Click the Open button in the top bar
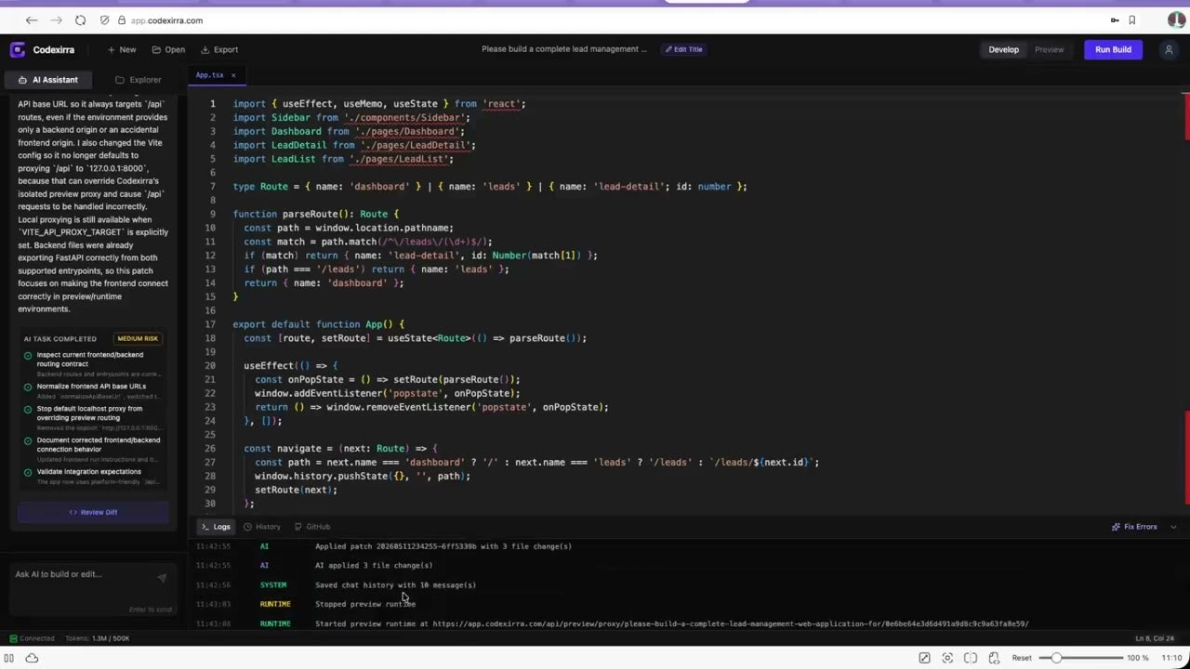This screenshot has height=669, width=1190. [169, 49]
